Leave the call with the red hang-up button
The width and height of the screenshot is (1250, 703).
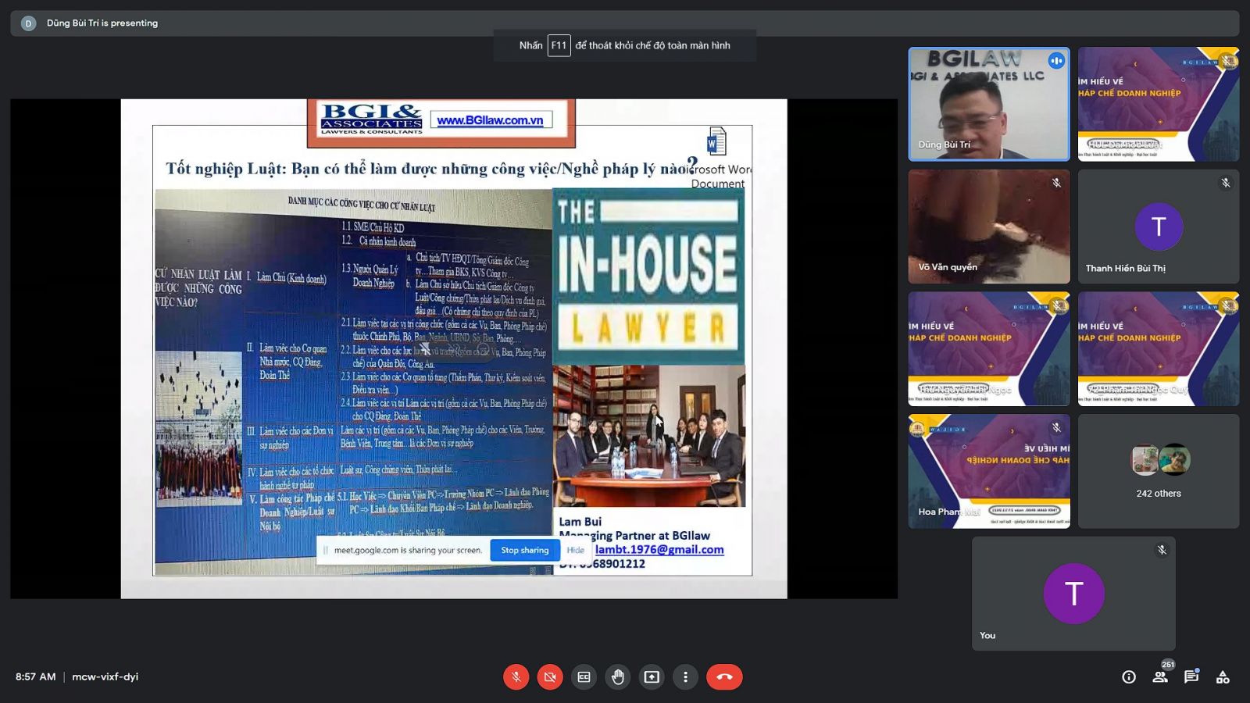[724, 677]
